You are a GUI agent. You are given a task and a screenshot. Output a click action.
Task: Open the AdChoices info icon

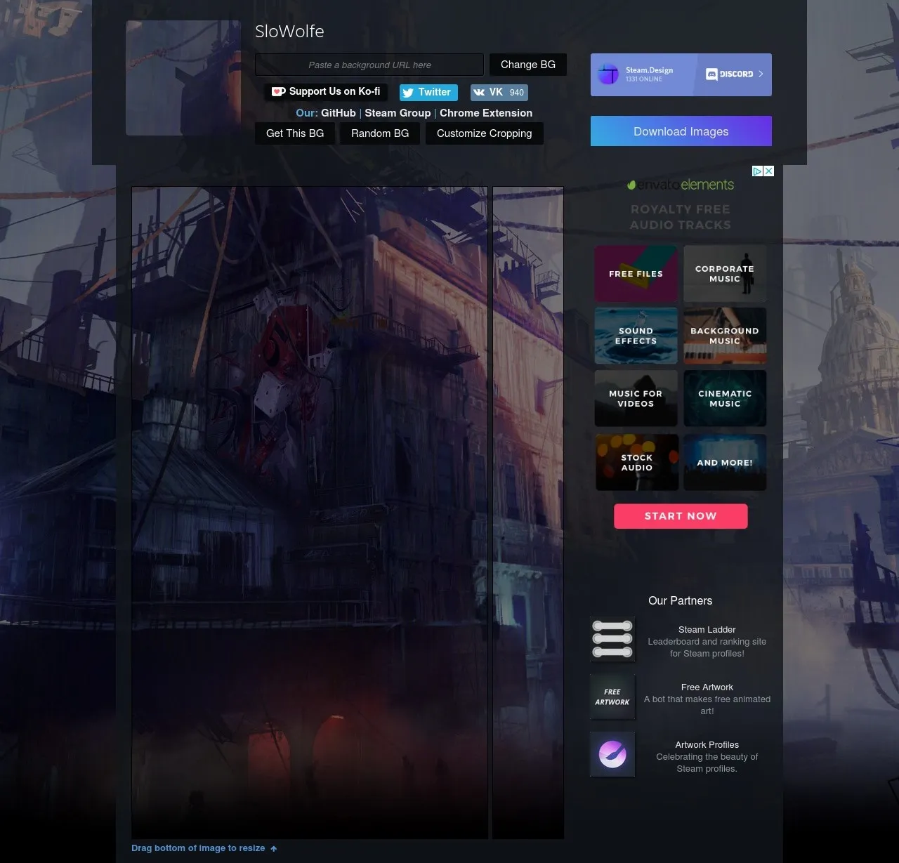(757, 171)
